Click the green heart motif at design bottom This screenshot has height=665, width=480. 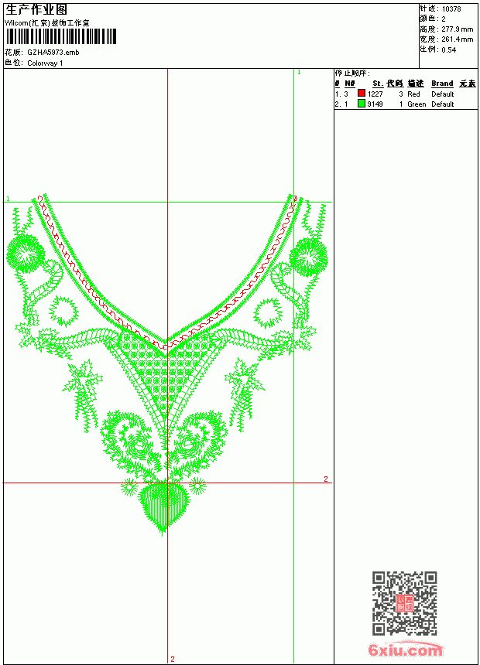163,507
